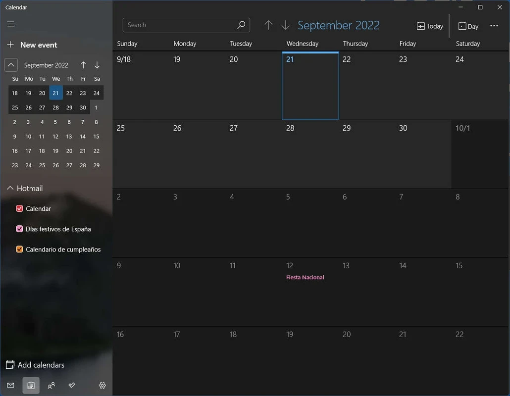This screenshot has width=510, height=396.
Task: Open the hamburger navigation menu
Action: coord(10,24)
